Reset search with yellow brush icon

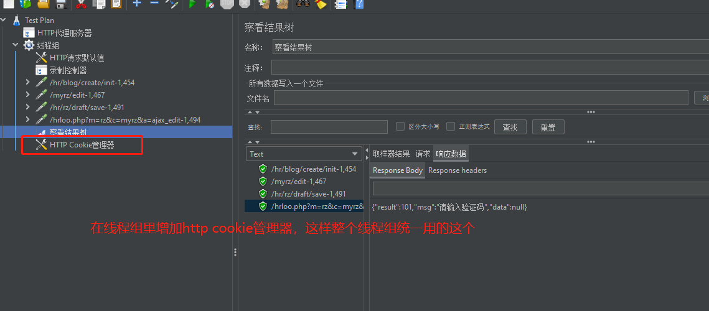pos(320,4)
